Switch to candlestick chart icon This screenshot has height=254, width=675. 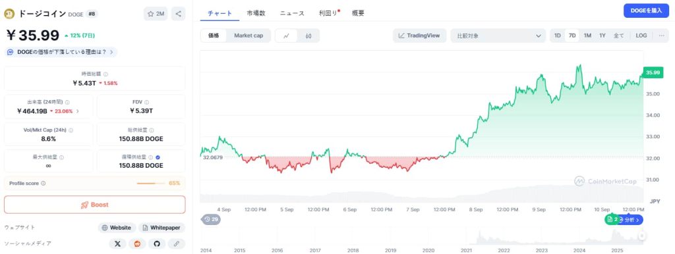coord(308,36)
